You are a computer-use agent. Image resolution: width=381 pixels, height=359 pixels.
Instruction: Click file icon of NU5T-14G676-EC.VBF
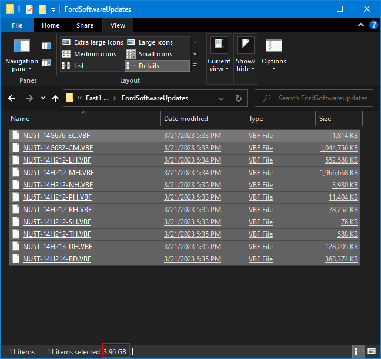(16, 135)
